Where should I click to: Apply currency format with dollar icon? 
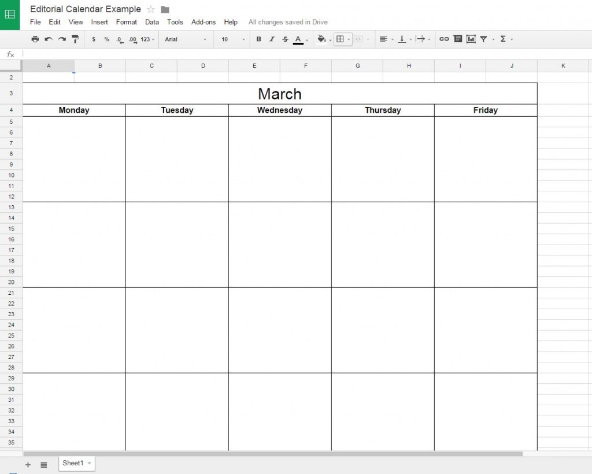[94, 39]
